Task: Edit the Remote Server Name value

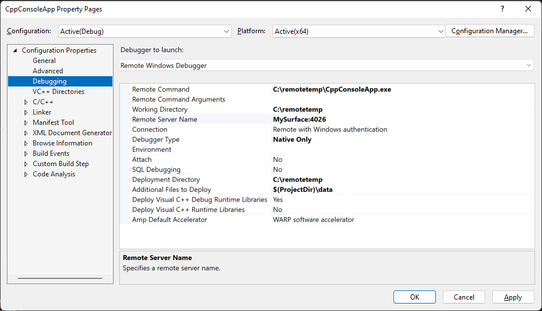Action: click(401, 120)
